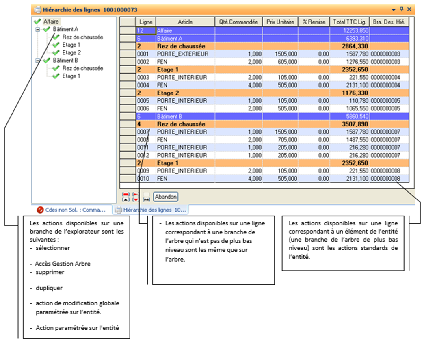Click the small bracket icon left of Abandon
424x342 pixels.
click(x=146, y=199)
